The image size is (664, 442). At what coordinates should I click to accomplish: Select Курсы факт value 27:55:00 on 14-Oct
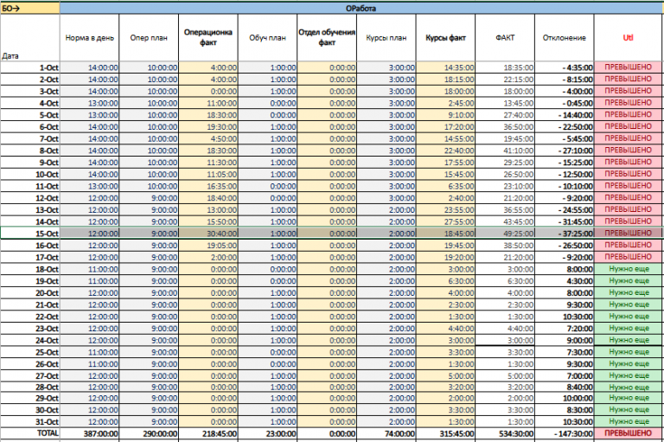tap(445, 221)
